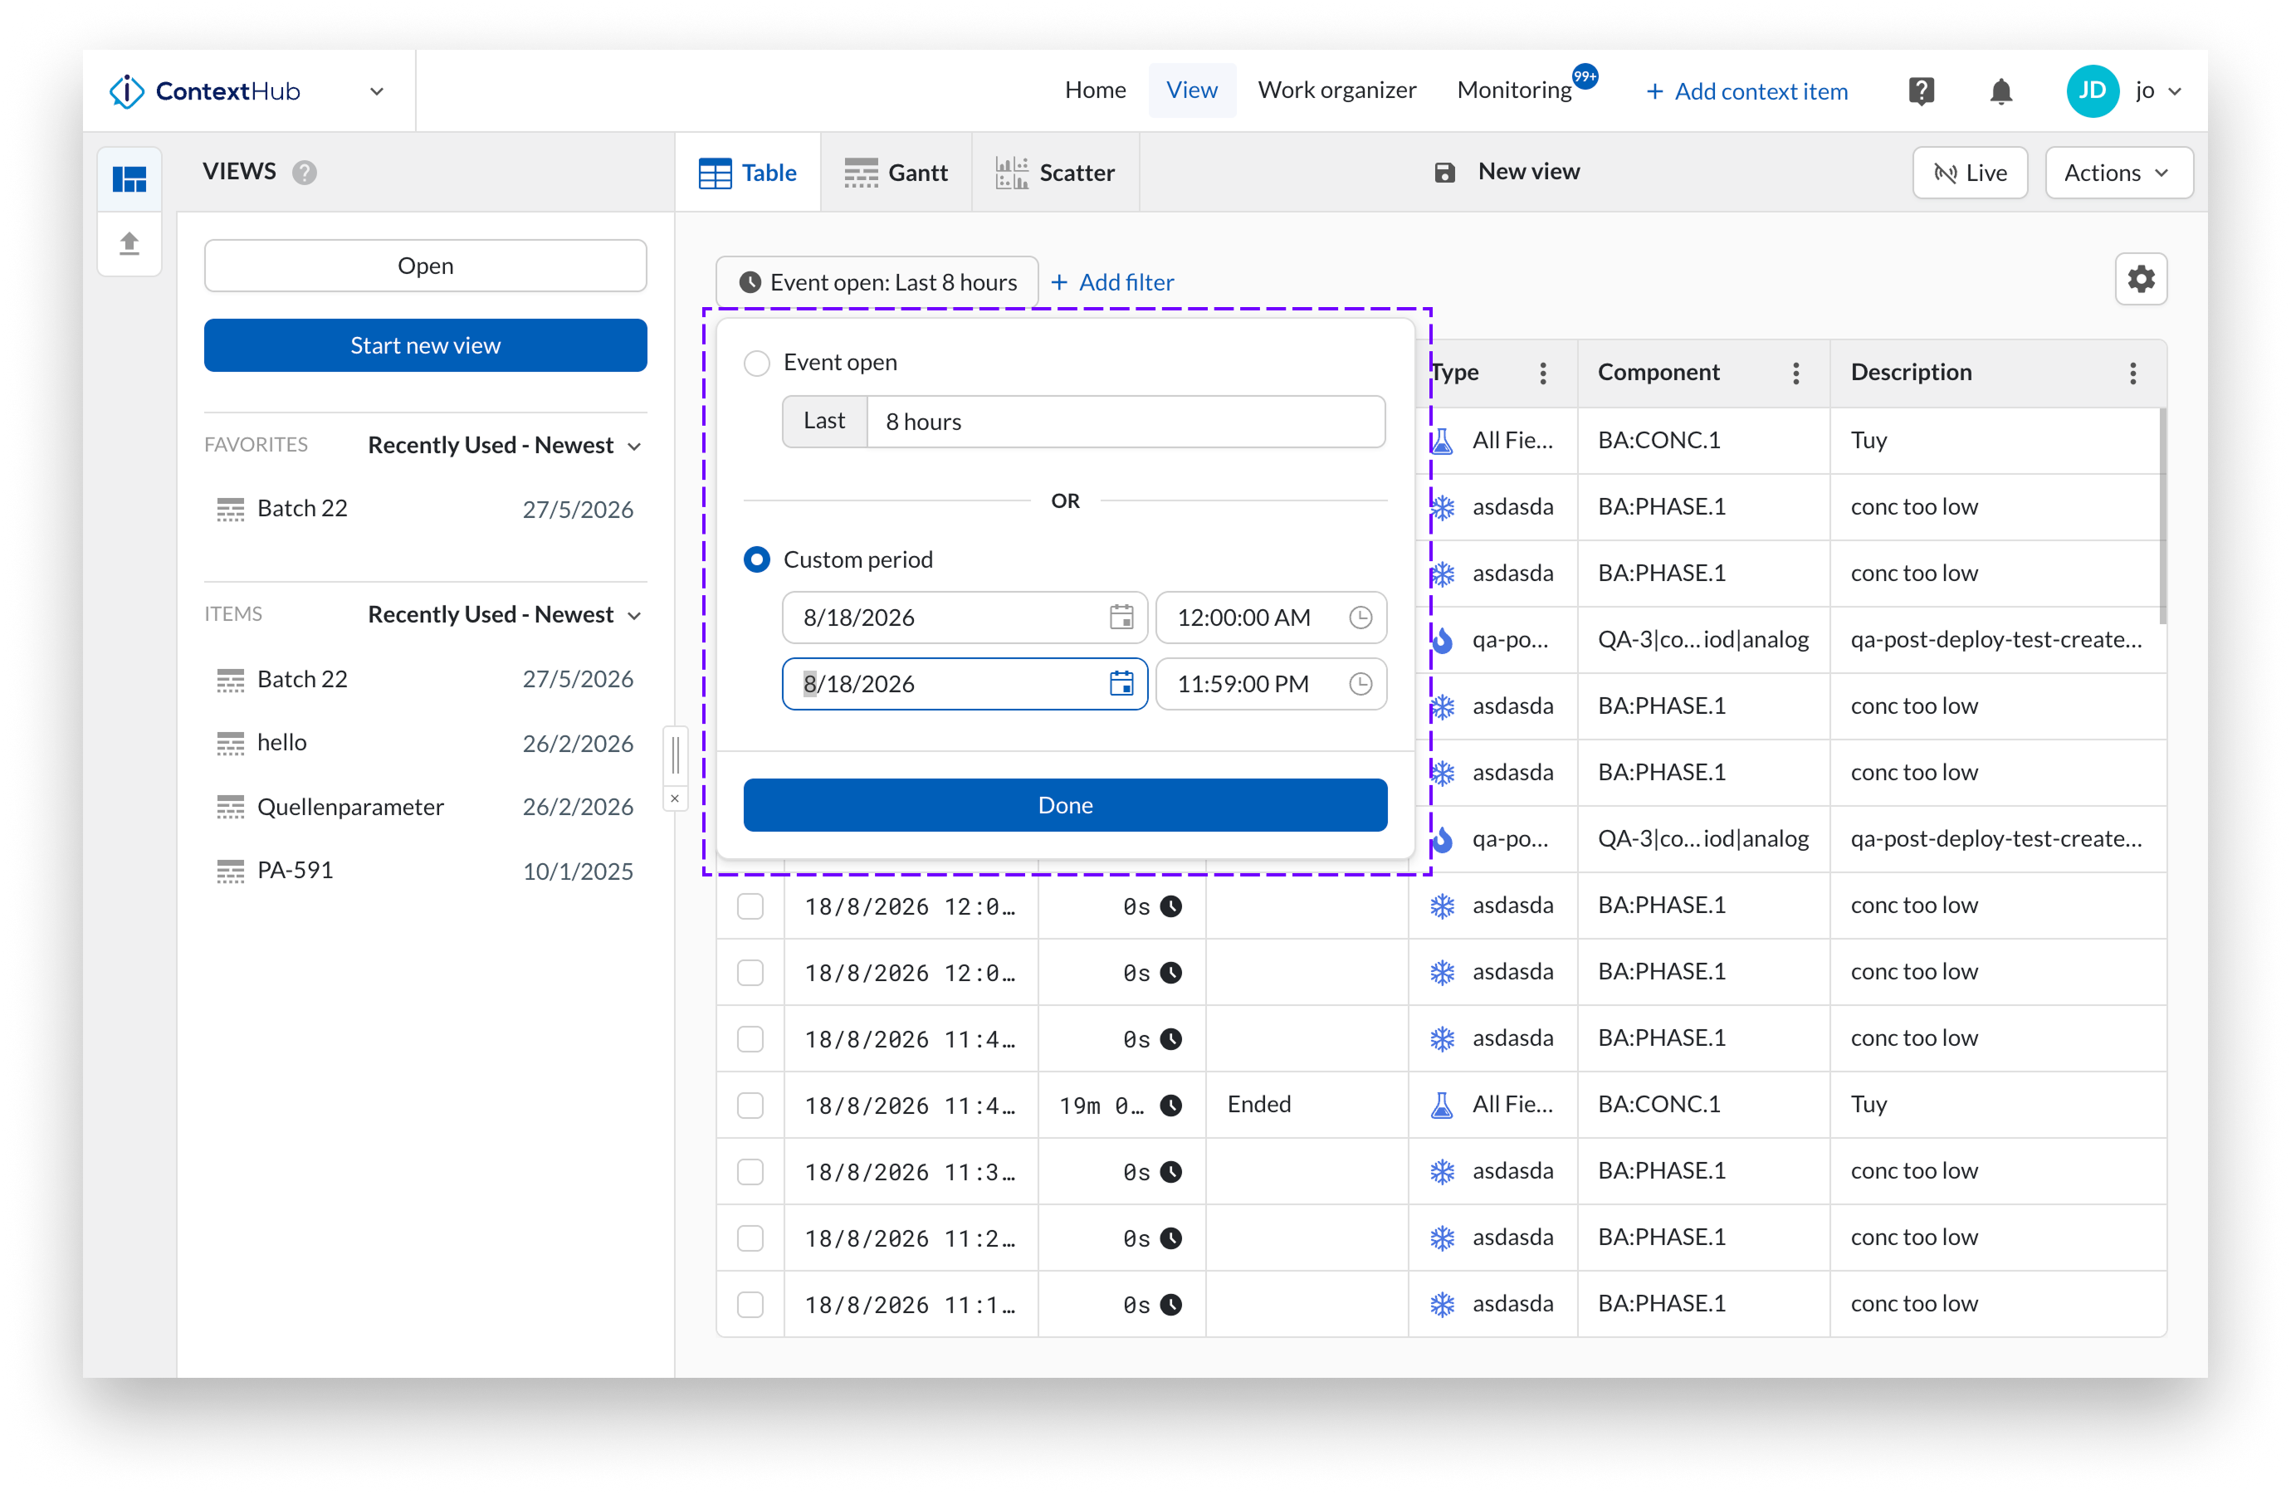Click Add context item link
Image resolution: width=2291 pixels, height=1494 pixels.
(x=1746, y=91)
